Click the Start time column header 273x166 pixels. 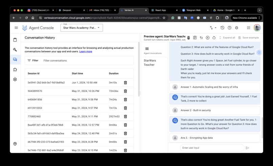click(77, 73)
